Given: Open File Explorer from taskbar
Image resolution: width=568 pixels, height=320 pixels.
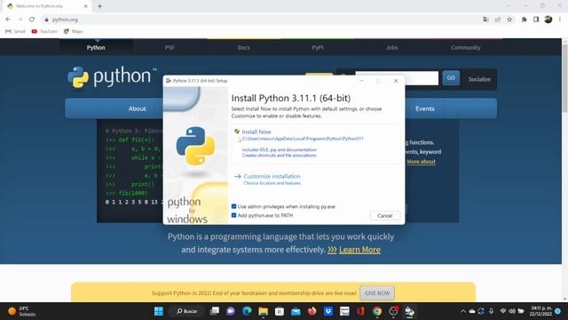Looking at the screenshot, I should tap(264, 311).
